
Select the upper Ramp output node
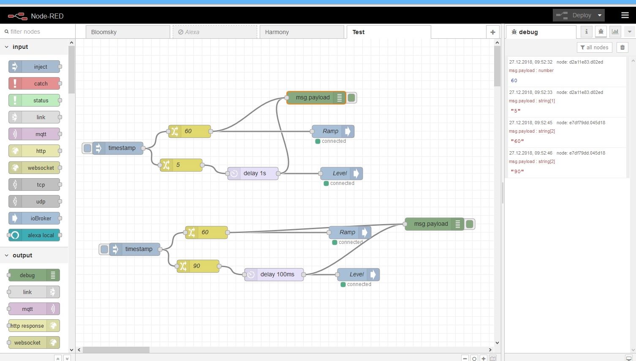[333, 131]
